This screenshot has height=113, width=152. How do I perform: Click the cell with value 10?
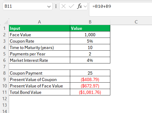pyautogui.click(x=90, y=47)
